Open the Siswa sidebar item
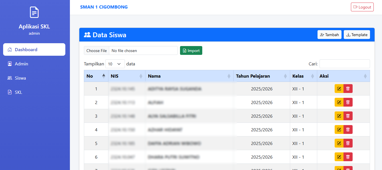 coord(34,78)
